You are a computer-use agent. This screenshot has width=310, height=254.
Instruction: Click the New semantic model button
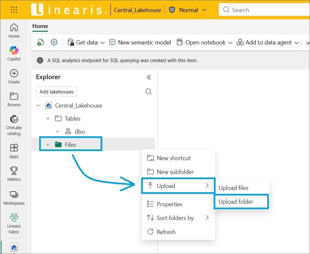(x=140, y=42)
